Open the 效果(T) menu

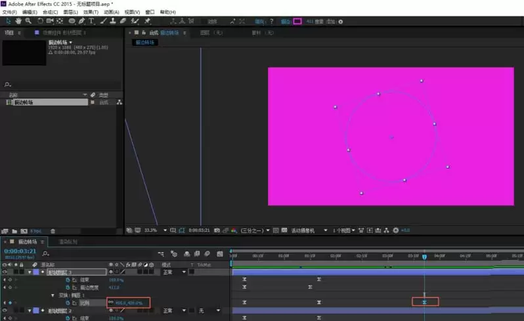[x=91, y=12]
